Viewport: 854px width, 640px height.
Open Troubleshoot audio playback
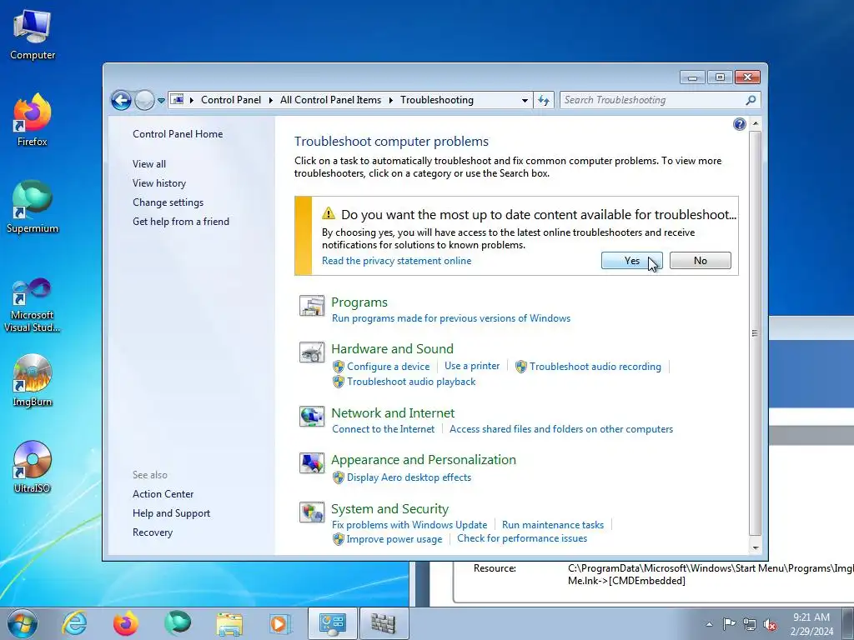click(x=411, y=382)
